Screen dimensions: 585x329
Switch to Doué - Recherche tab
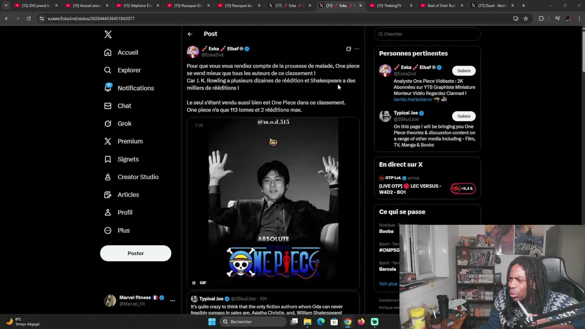pyautogui.click(x=492, y=5)
